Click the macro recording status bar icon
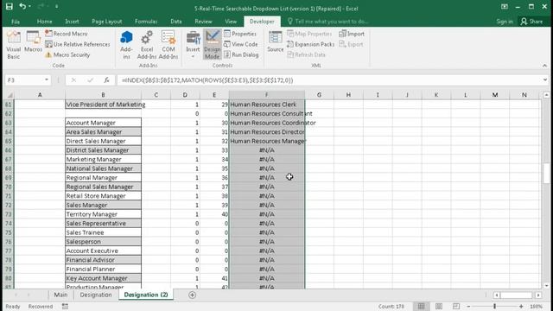This screenshot has width=553, height=311. (x=66, y=307)
